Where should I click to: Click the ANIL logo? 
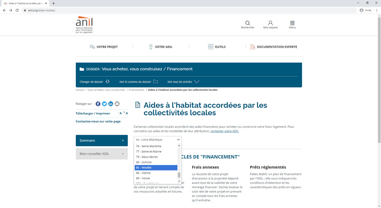click(84, 25)
